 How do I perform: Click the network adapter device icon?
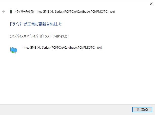(x=14, y=50)
